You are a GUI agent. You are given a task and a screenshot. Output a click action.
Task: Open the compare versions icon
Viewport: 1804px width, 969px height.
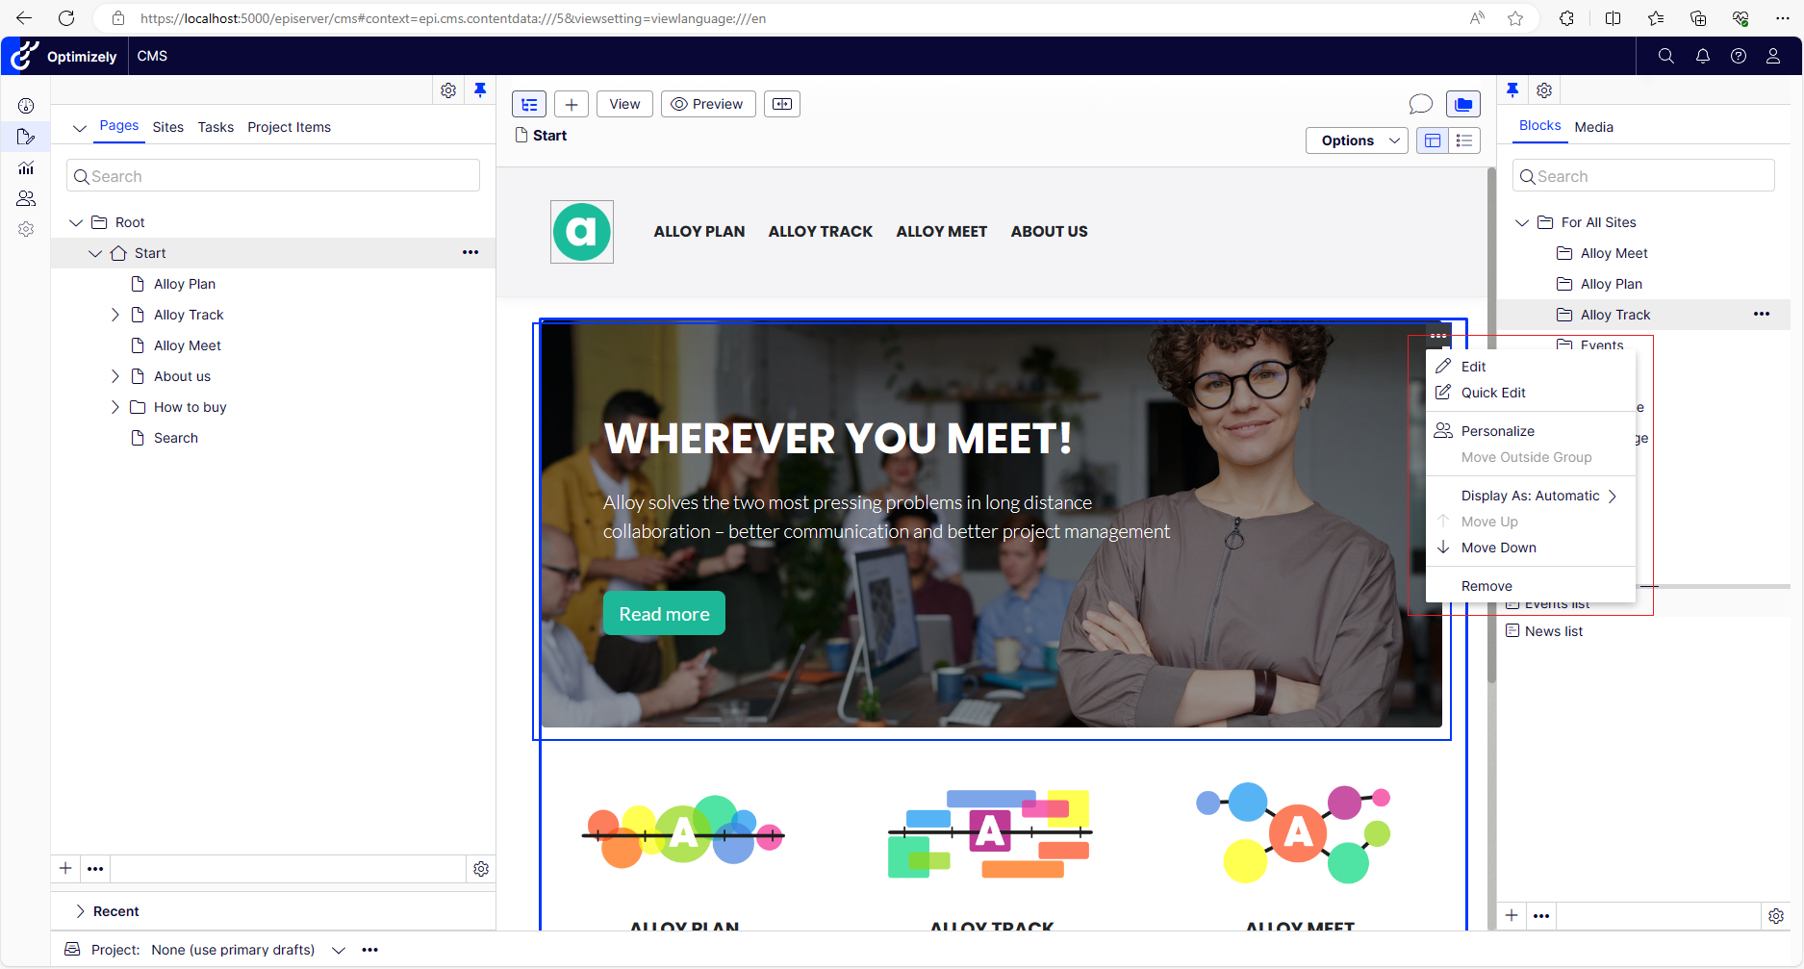tap(782, 104)
